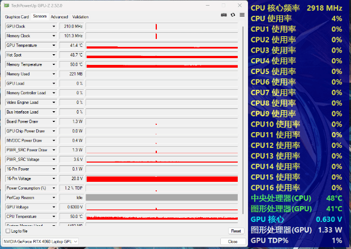
Task: Click the Close button at bottom
Action: 233,242
